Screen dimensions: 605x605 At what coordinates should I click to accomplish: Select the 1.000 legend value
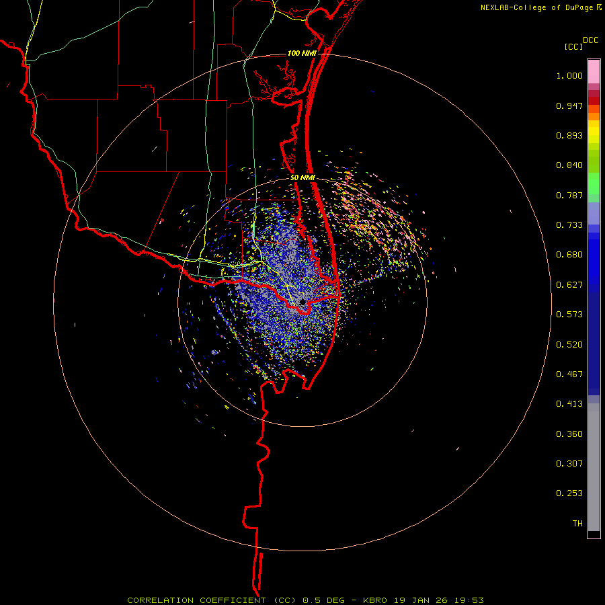click(569, 75)
